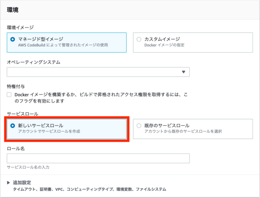This screenshot has height=198, width=260.
Task: Click the 新しいサービスロール card description text
Action: click(x=49, y=131)
